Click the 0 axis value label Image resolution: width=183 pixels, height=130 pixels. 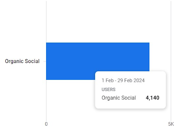click(46, 124)
